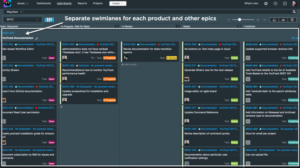The height and width of the screenshot is (168, 300).
Task: Collapse the Ready column
Action: pyautogui.click(x=182, y=26)
